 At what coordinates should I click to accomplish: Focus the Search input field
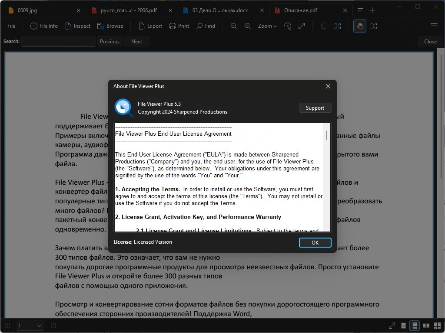(x=58, y=41)
